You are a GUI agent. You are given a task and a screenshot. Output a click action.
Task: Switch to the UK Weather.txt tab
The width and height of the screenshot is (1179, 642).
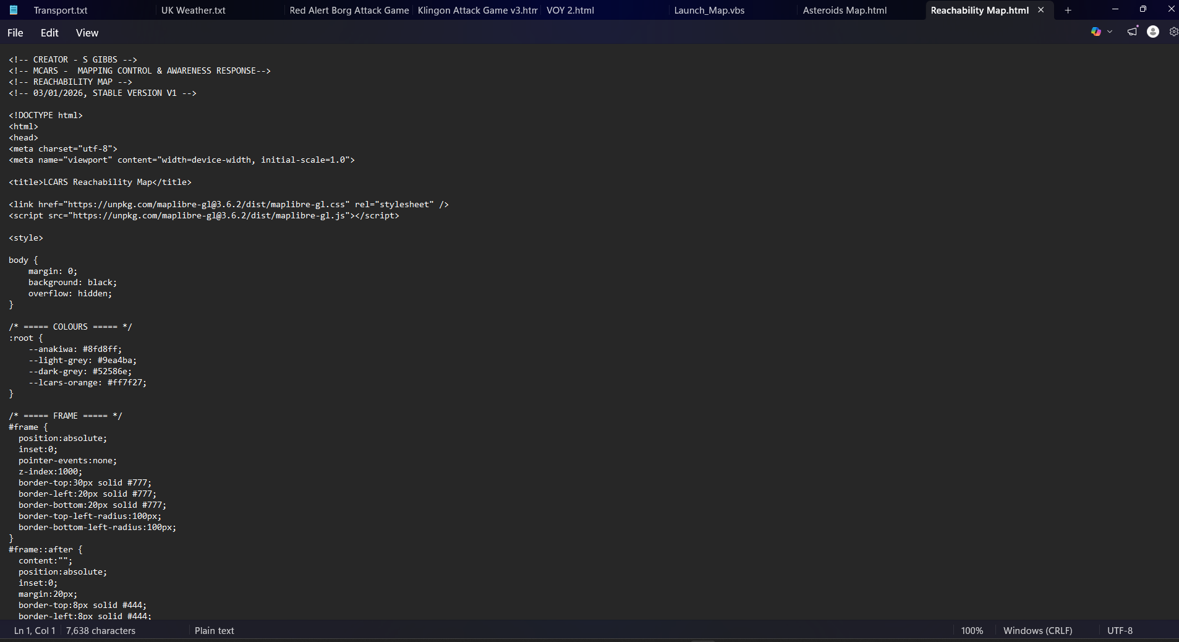[194, 11]
